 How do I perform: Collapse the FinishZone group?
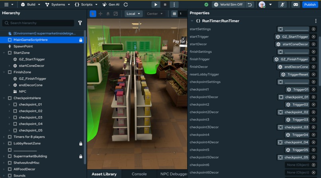4,72
